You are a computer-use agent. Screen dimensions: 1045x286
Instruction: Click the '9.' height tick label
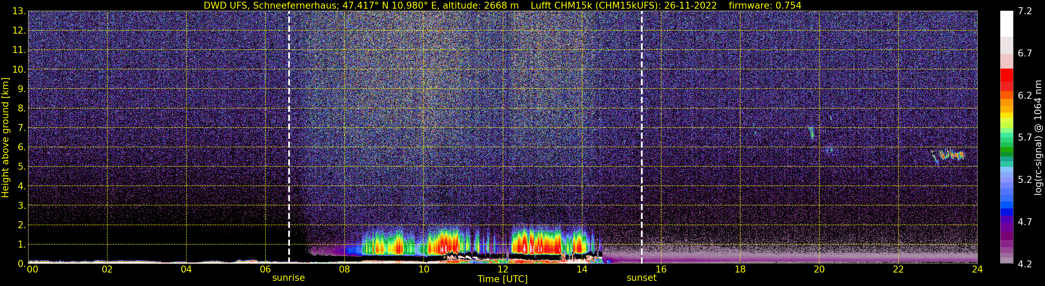(22, 89)
